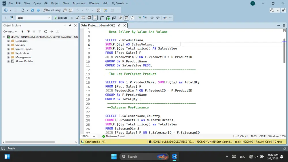Click the Windows Start button in taskbar
This screenshot has height=162, width=288.
[x=114, y=157]
